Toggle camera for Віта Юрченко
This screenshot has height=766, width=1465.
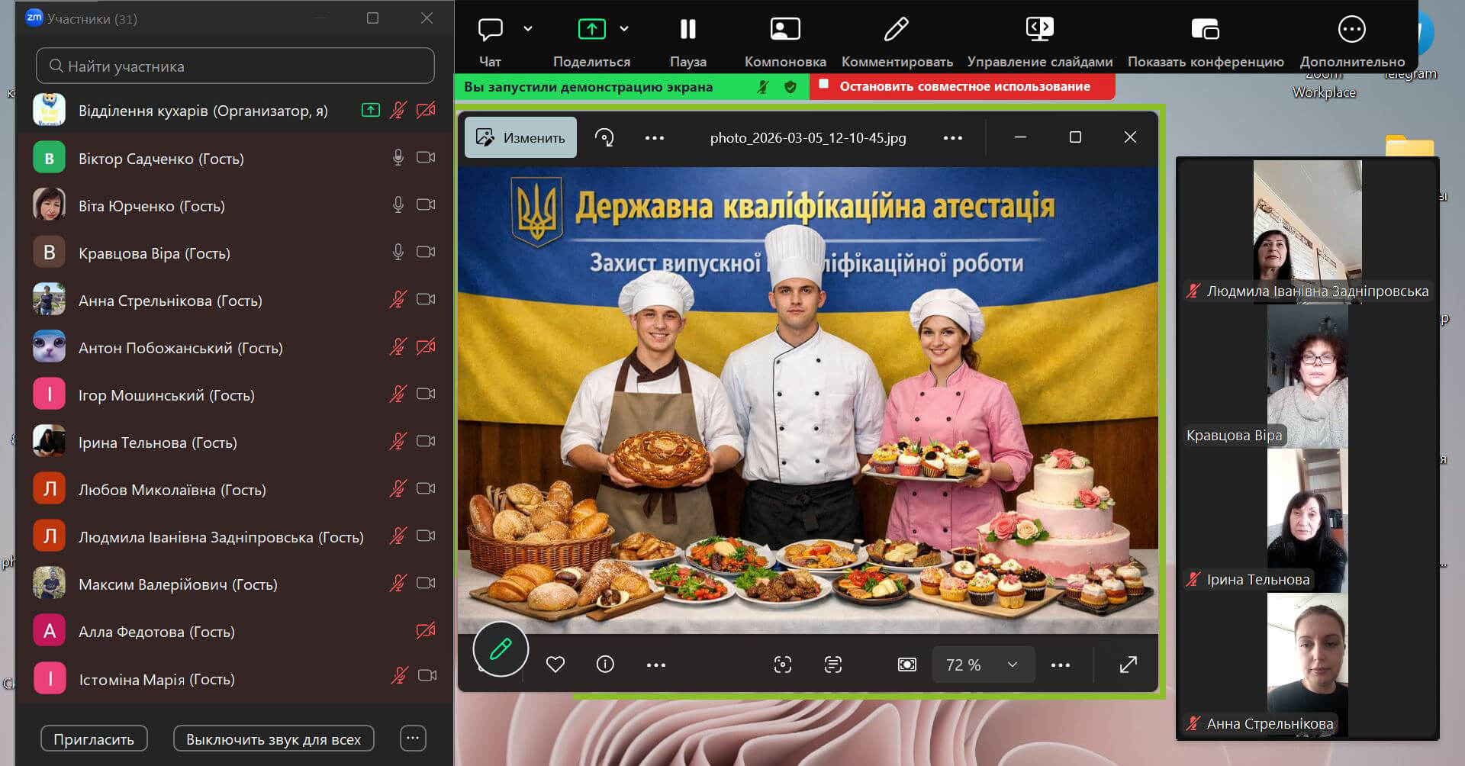click(426, 205)
